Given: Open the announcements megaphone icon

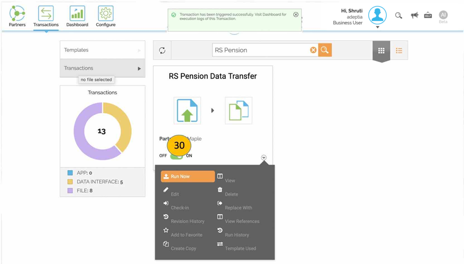Looking at the screenshot, I should (414, 15).
